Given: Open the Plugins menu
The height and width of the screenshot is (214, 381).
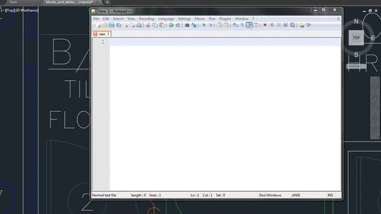Looking at the screenshot, I should 225,18.
